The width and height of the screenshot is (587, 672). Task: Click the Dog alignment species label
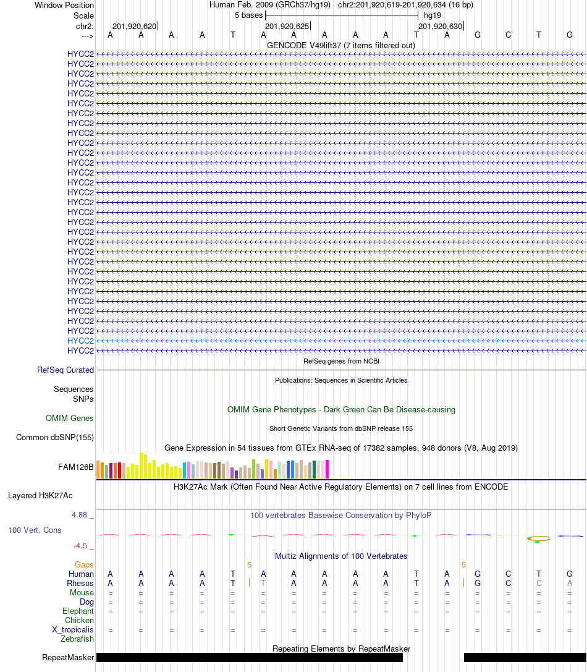point(87,602)
